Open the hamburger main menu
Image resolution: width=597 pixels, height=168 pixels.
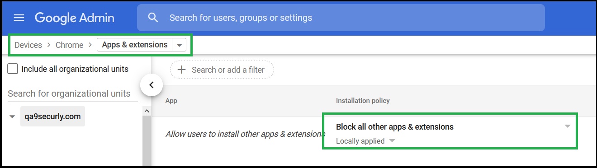coord(19,18)
